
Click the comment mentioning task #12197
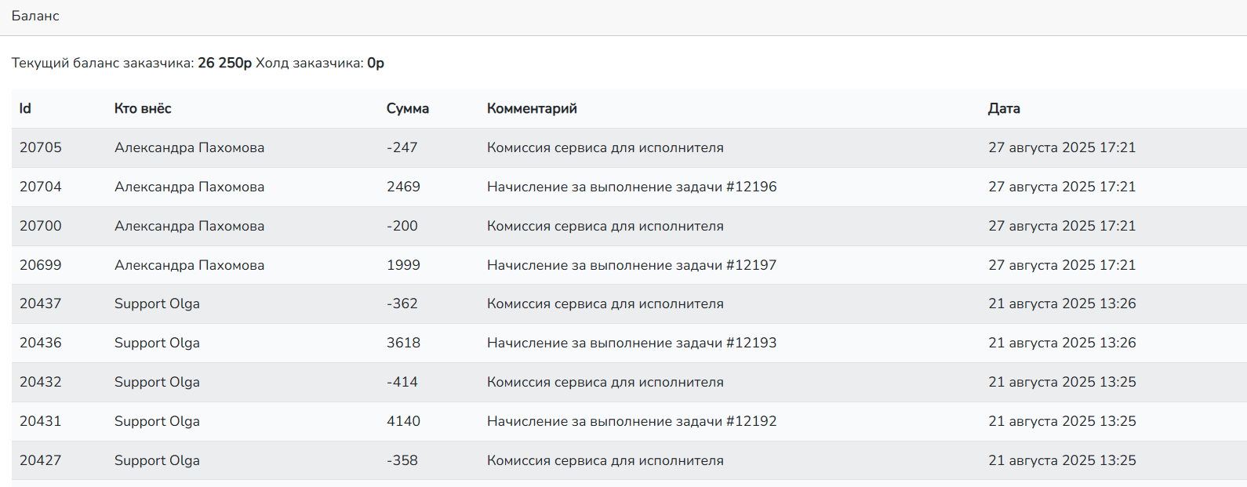pyautogui.click(x=631, y=265)
